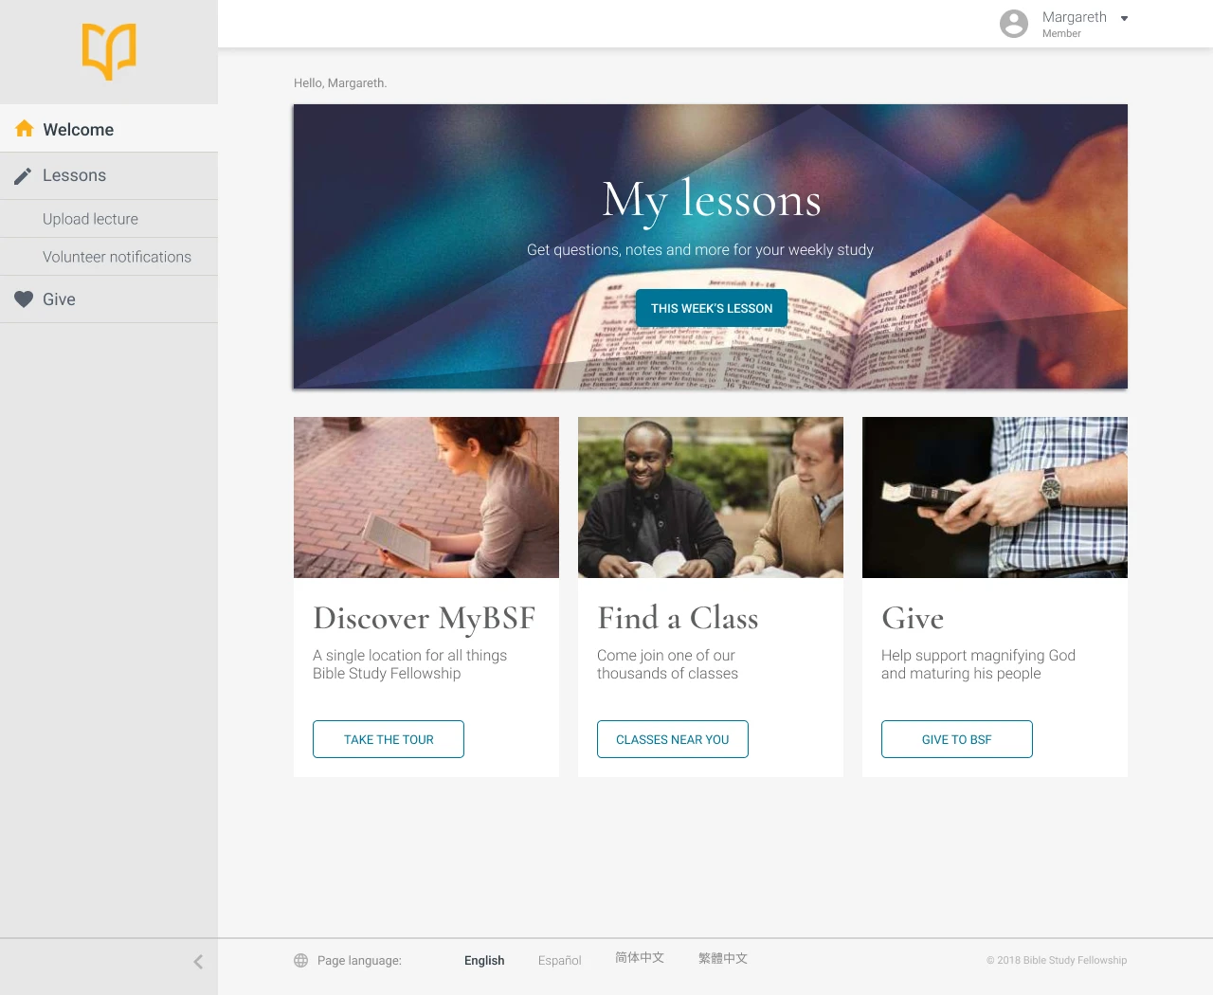Viewport: 1213px width, 995px height.
Task: Click the GIVE TO BSF button
Action: [957, 739]
